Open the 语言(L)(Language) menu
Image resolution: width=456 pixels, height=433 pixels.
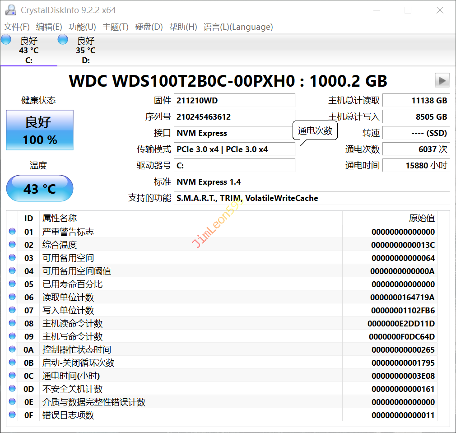coord(238,27)
